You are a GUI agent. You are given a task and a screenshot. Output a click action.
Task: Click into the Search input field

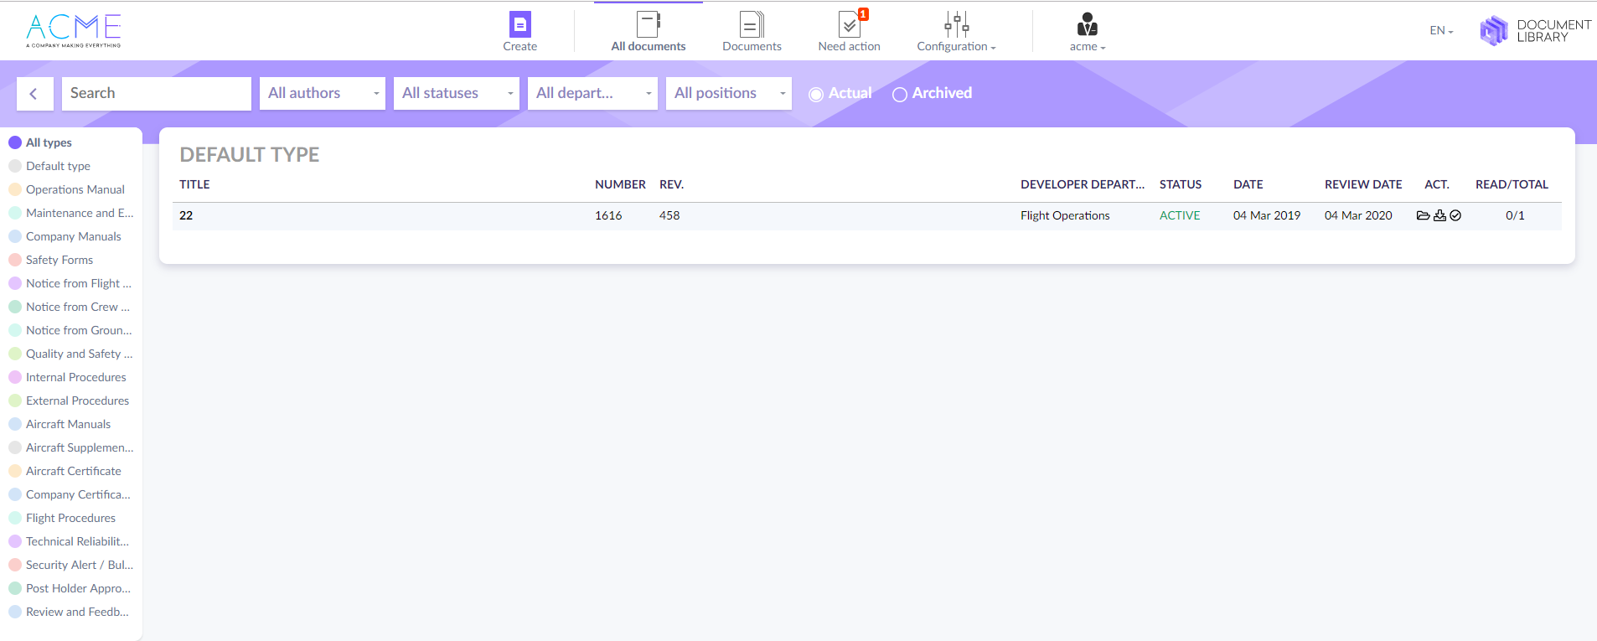tap(157, 94)
